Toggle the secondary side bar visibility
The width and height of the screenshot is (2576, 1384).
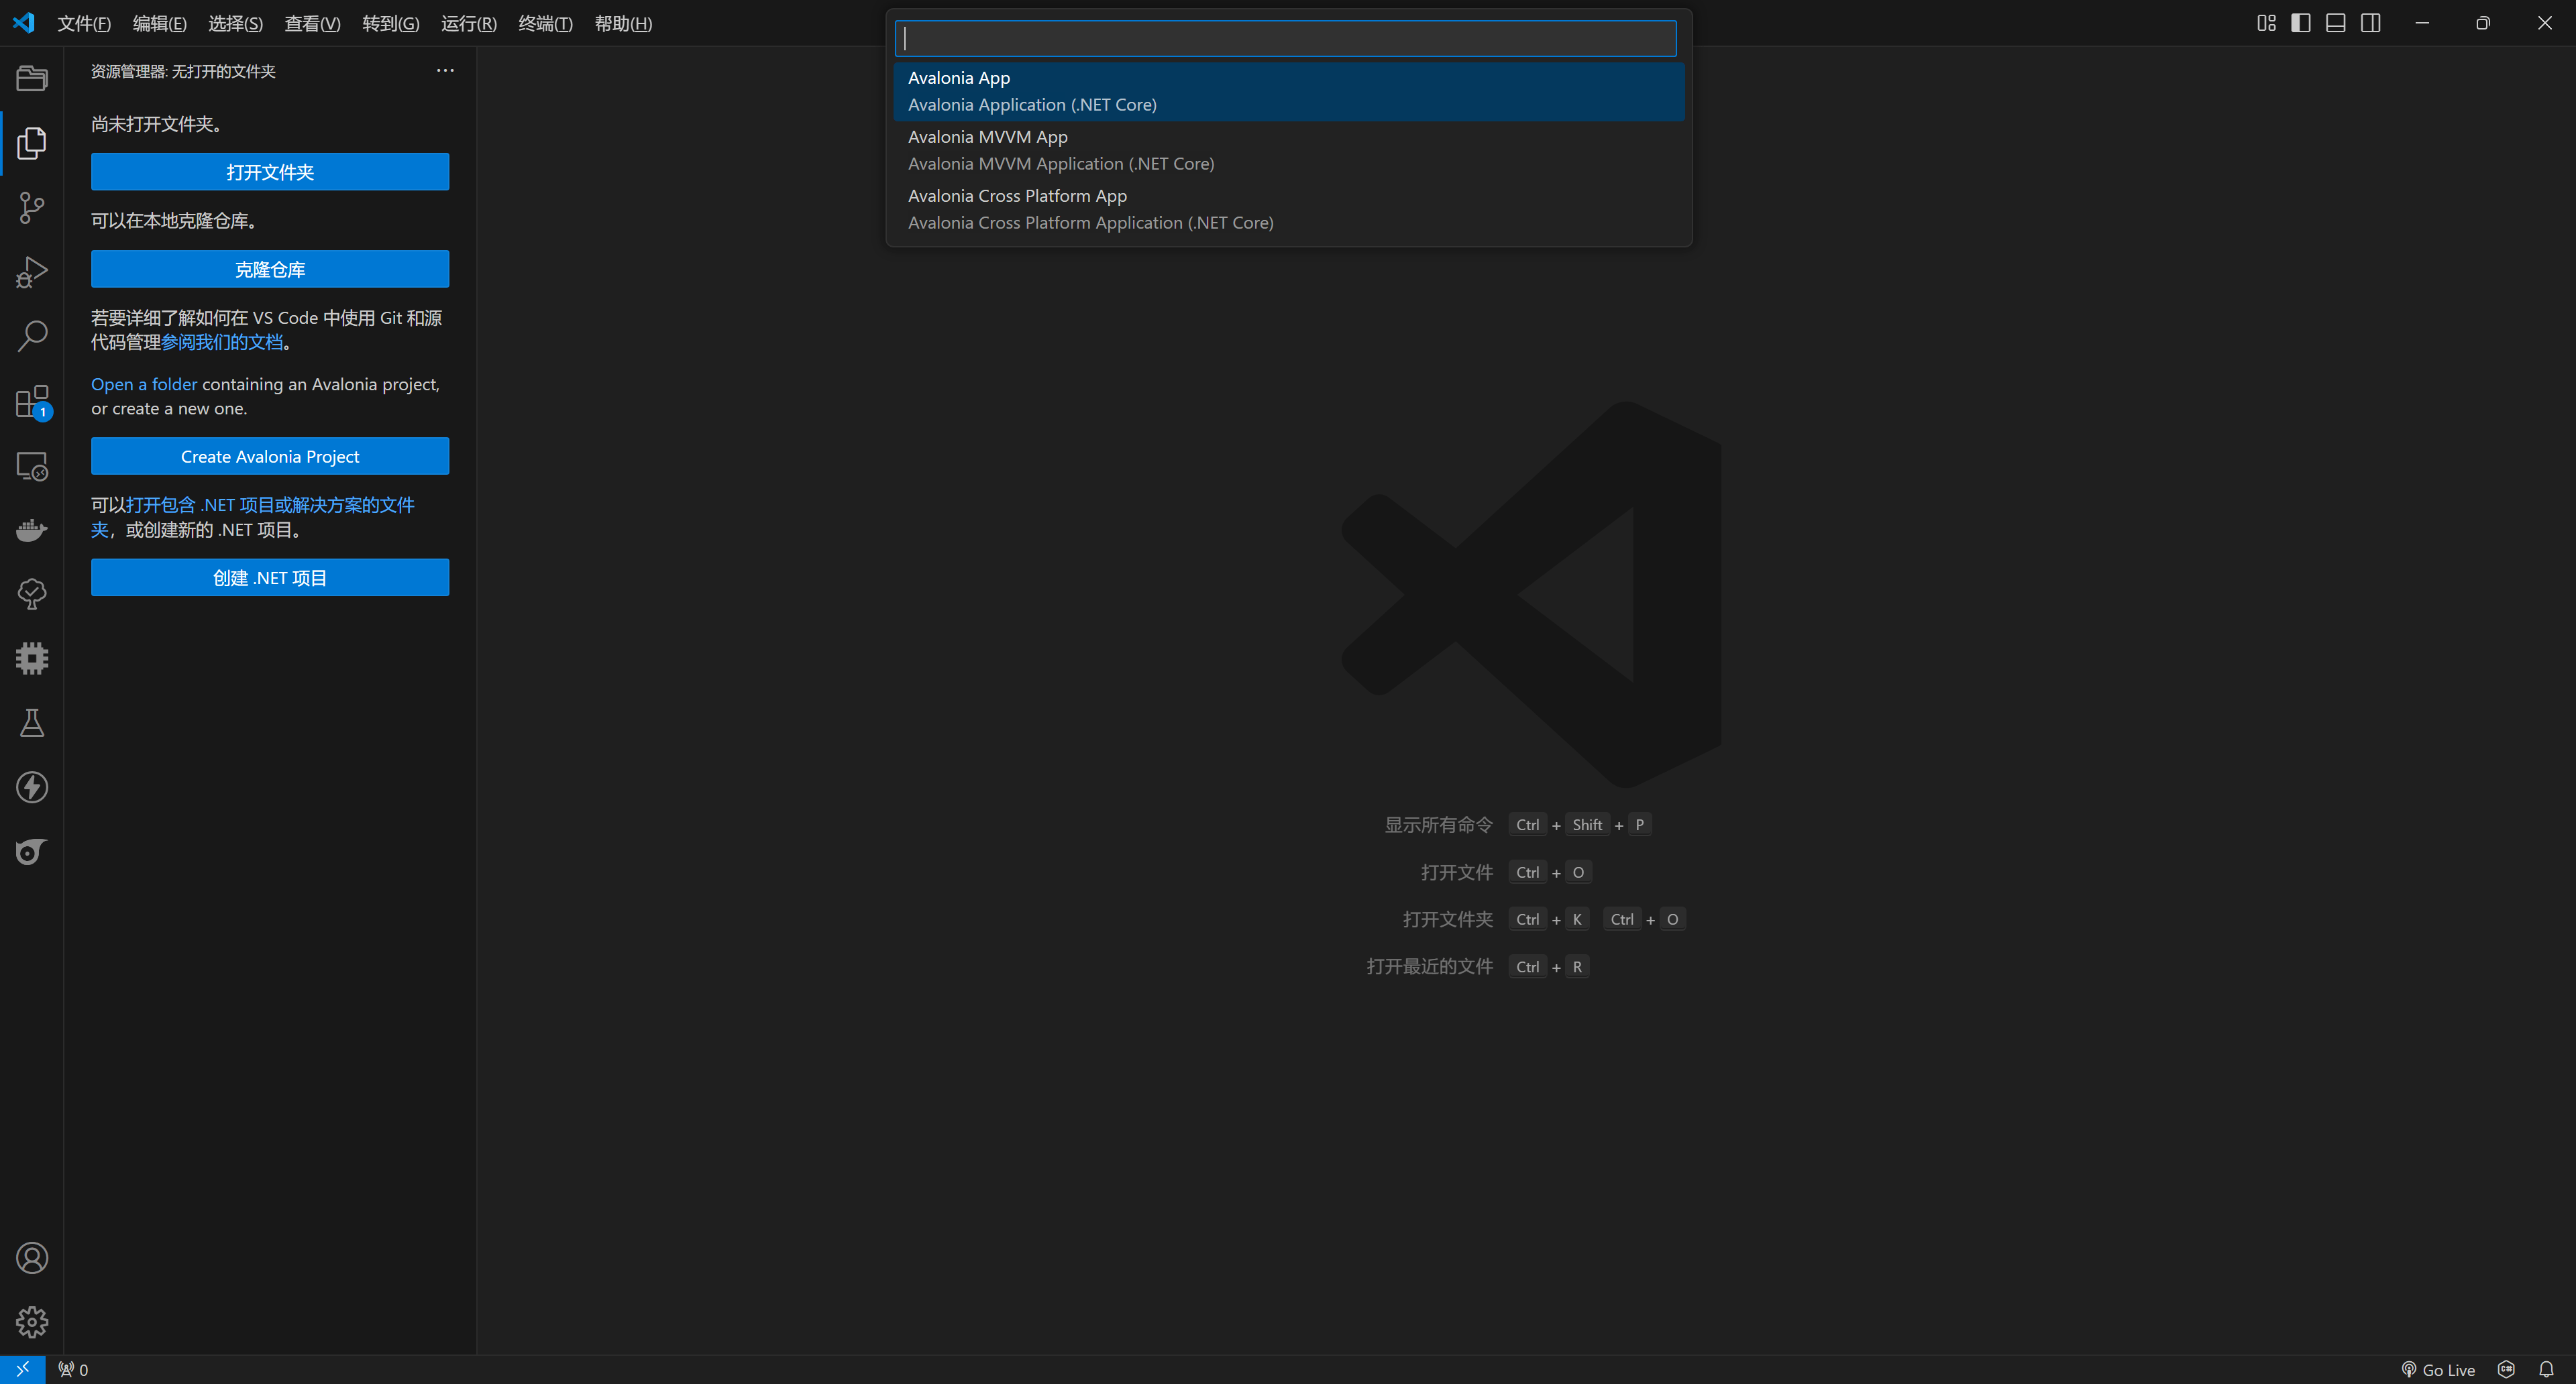pos(2371,23)
